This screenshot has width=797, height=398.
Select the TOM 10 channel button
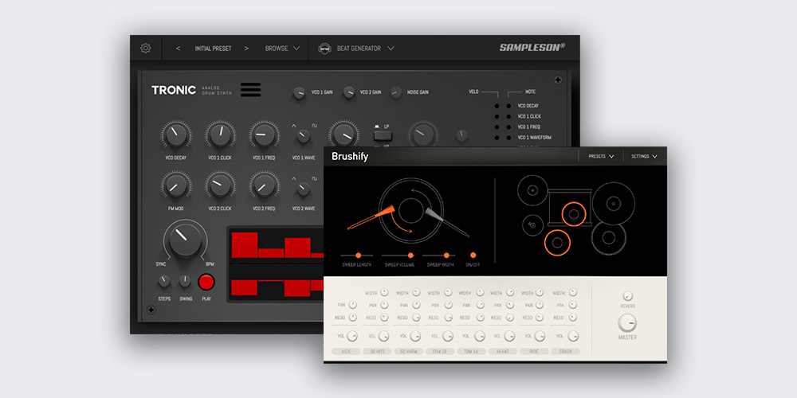pyautogui.click(x=440, y=351)
